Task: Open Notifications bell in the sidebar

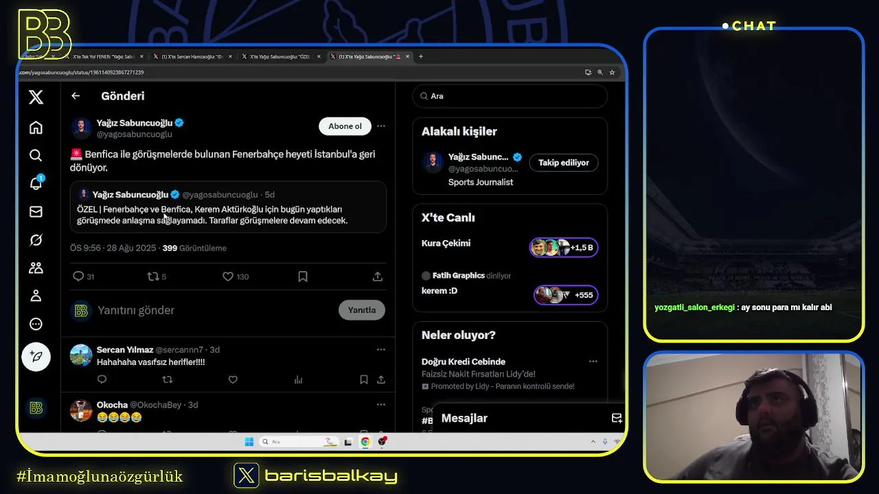Action: pyautogui.click(x=36, y=183)
